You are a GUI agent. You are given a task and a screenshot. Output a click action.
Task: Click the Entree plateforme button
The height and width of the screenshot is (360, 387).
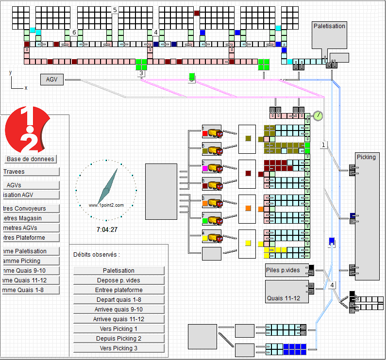[x=119, y=290]
